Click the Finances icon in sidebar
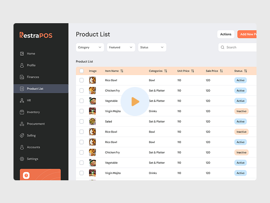 [x=22, y=77]
